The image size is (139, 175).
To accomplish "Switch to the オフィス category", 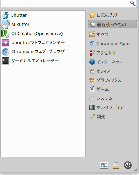I will (112, 71).
